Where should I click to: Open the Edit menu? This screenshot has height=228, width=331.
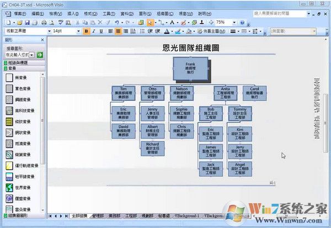click(x=38, y=14)
